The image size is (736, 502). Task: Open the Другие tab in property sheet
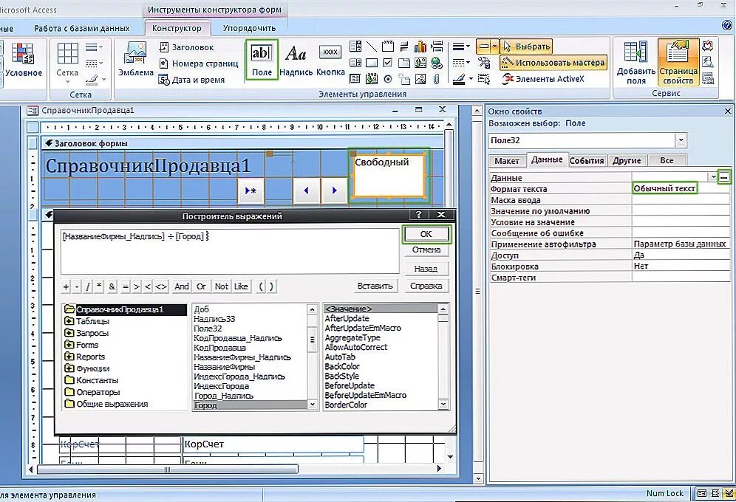pyautogui.click(x=627, y=161)
